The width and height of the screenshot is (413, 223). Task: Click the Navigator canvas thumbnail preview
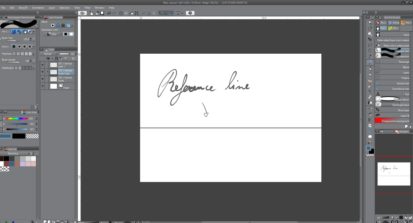tap(394, 174)
